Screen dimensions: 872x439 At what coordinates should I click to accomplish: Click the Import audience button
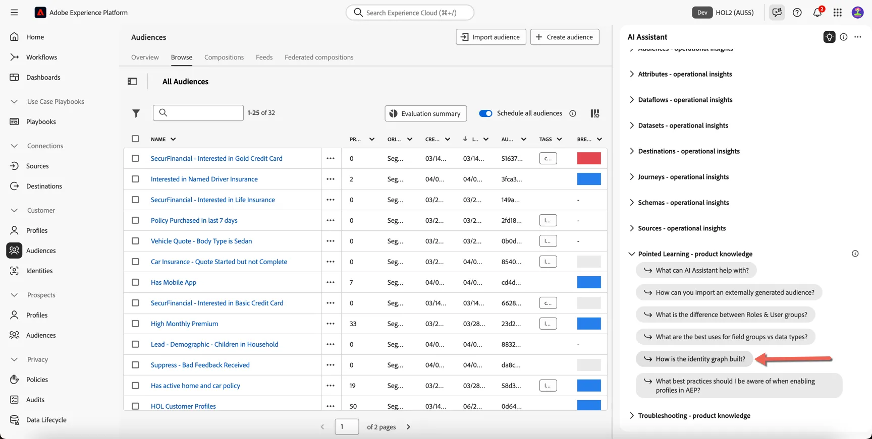tap(491, 37)
